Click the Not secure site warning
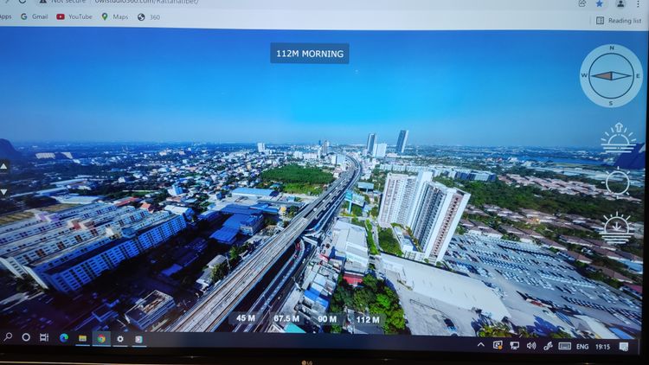Viewport: 649px width, 365px height. (62, 2)
